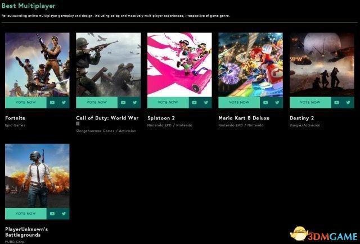Image resolution: width=360 pixels, height=244 pixels.
Task: Click the PlayerUnknown's Battlegrounds cover image
Action: [x=37, y=176]
